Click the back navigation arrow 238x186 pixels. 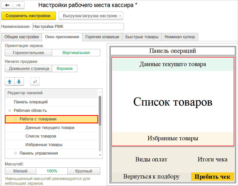coord(7,5)
